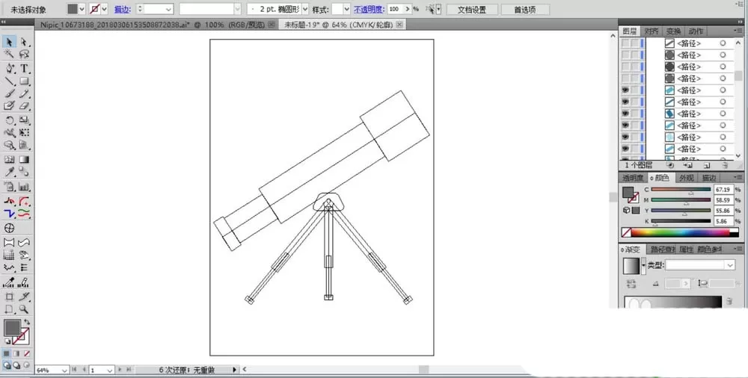Activate the Scale tool
The image size is (748, 378).
tap(24, 120)
